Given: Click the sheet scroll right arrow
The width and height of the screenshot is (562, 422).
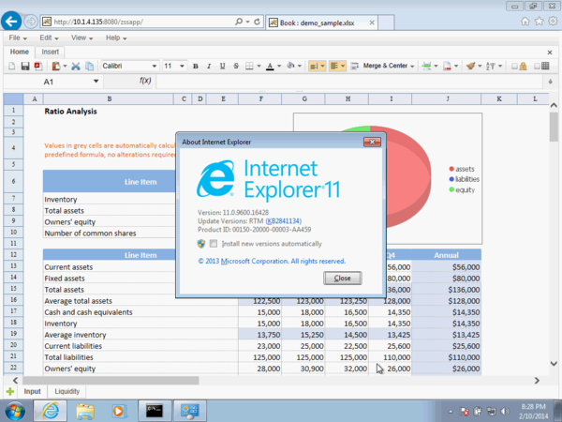Looking at the screenshot, I should [x=537, y=381].
